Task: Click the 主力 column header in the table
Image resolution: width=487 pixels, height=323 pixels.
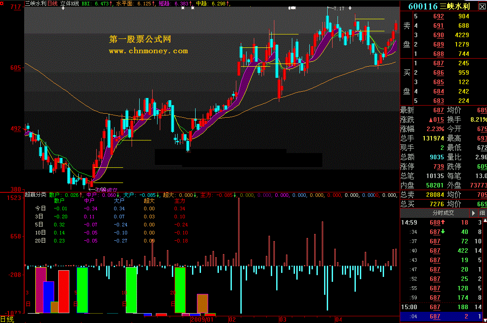Action: tap(179, 201)
